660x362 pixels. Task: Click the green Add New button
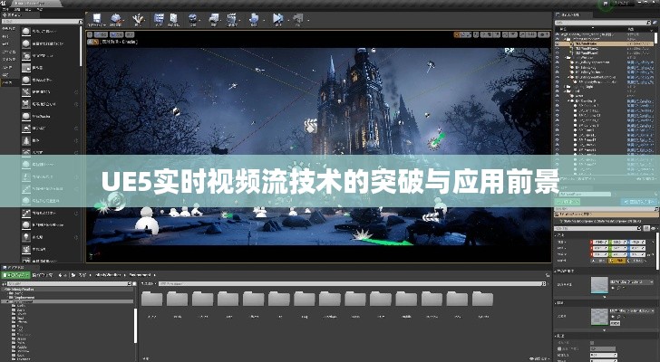pyautogui.click(x=15, y=274)
